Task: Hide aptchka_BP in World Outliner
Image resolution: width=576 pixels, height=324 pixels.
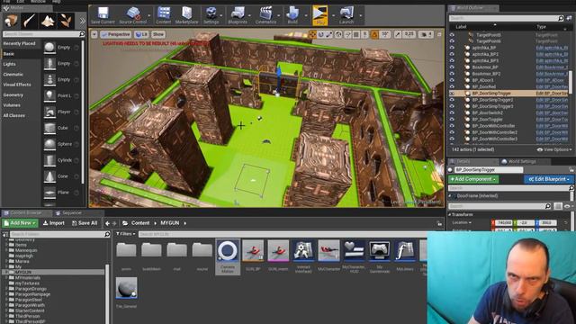Action: tap(452, 48)
